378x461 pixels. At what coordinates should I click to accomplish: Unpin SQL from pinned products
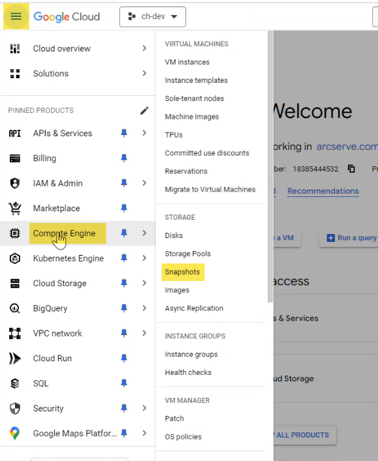point(124,383)
